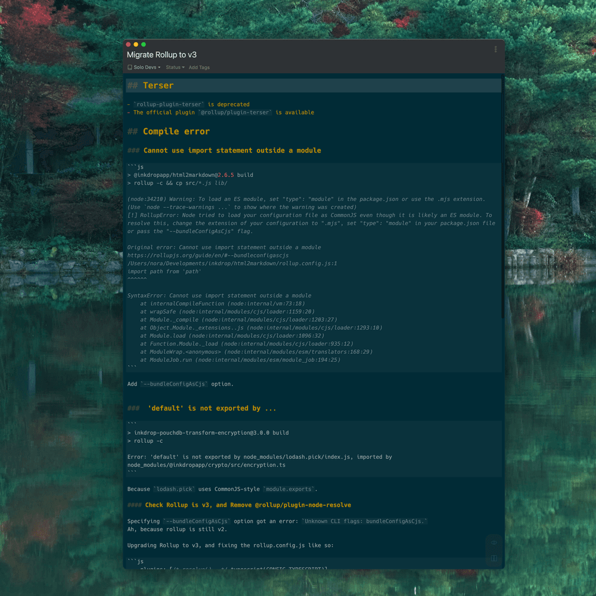The height and width of the screenshot is (596, 596).
Task: Maximize the window with green button
Action: click(144, 45)
